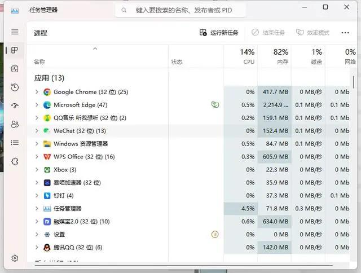
Task: Expand the 腾讯QQ process group
Action: [37, 247]
